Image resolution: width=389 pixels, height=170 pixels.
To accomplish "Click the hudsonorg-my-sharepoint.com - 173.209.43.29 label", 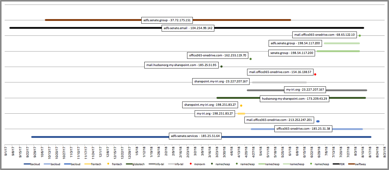I will [x=294, y=99].
